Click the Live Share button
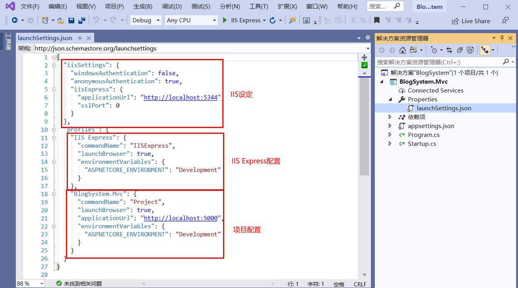This screenshot has height=288, width=518. (x=471, y=21)
